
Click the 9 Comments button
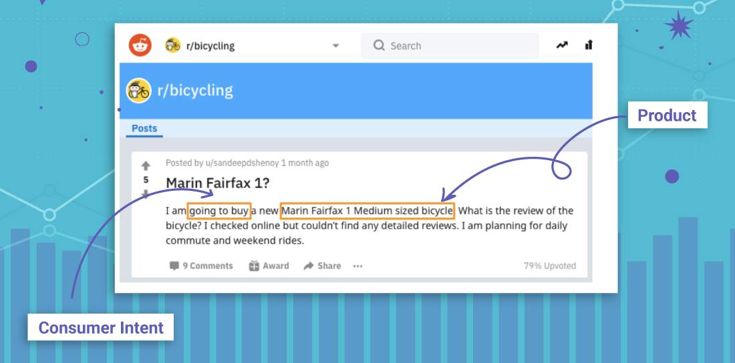coord(201,266)
